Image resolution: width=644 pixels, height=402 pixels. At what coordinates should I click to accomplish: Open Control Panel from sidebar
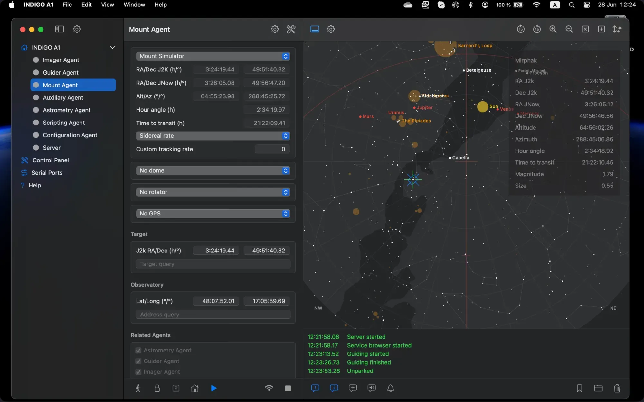(x=51, y=160)
